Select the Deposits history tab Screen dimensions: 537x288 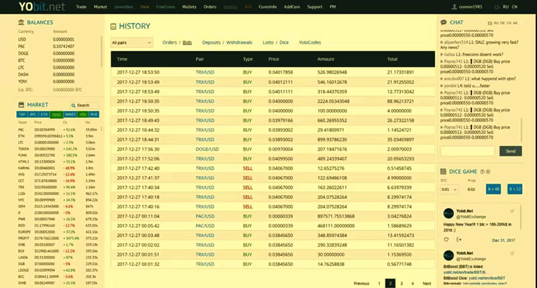click(211, 43)
